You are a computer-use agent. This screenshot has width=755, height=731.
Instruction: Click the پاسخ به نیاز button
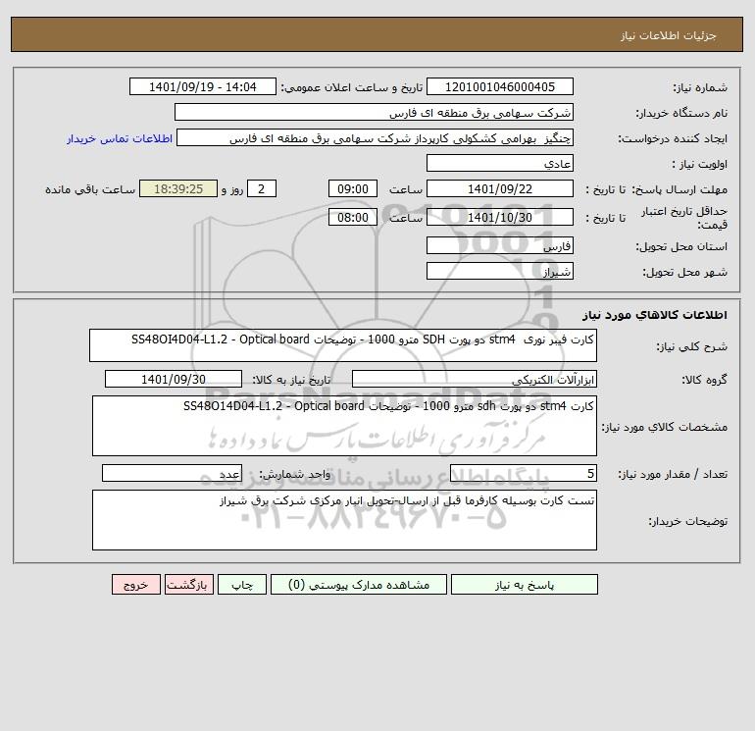click(524, 585)
